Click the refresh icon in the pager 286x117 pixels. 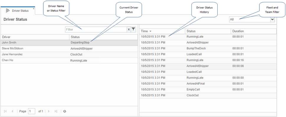pos(64,111)
